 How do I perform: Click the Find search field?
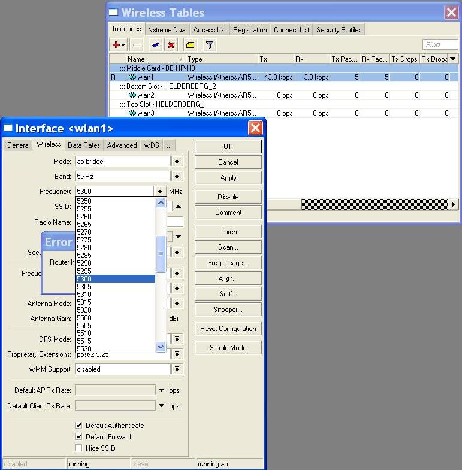pos(440,45)
